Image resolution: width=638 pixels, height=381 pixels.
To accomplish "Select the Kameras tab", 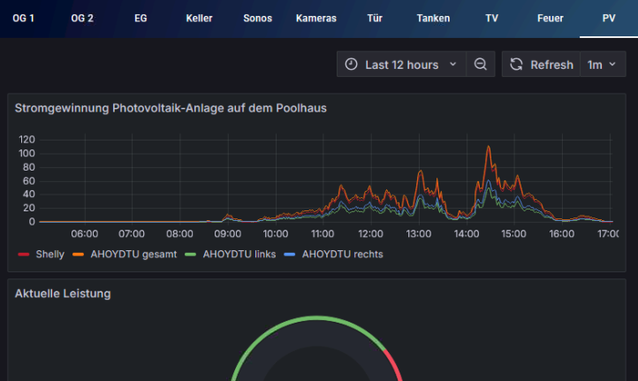I will click(x=316, y=19).
